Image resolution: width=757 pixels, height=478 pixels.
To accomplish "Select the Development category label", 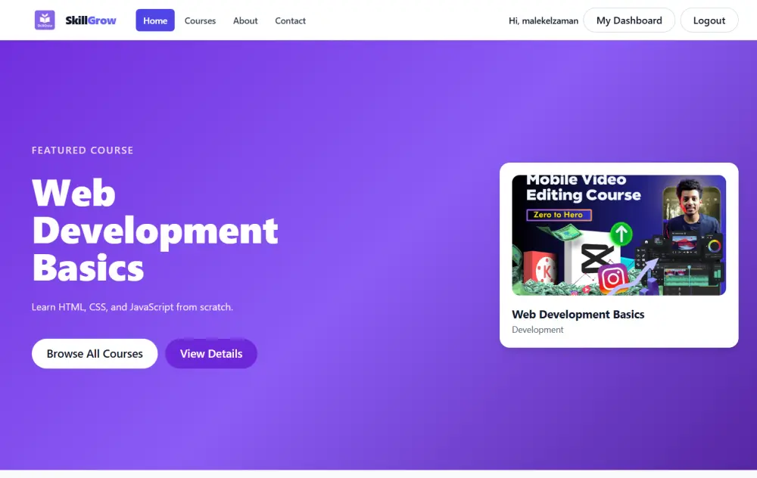I will pos(537,329).
